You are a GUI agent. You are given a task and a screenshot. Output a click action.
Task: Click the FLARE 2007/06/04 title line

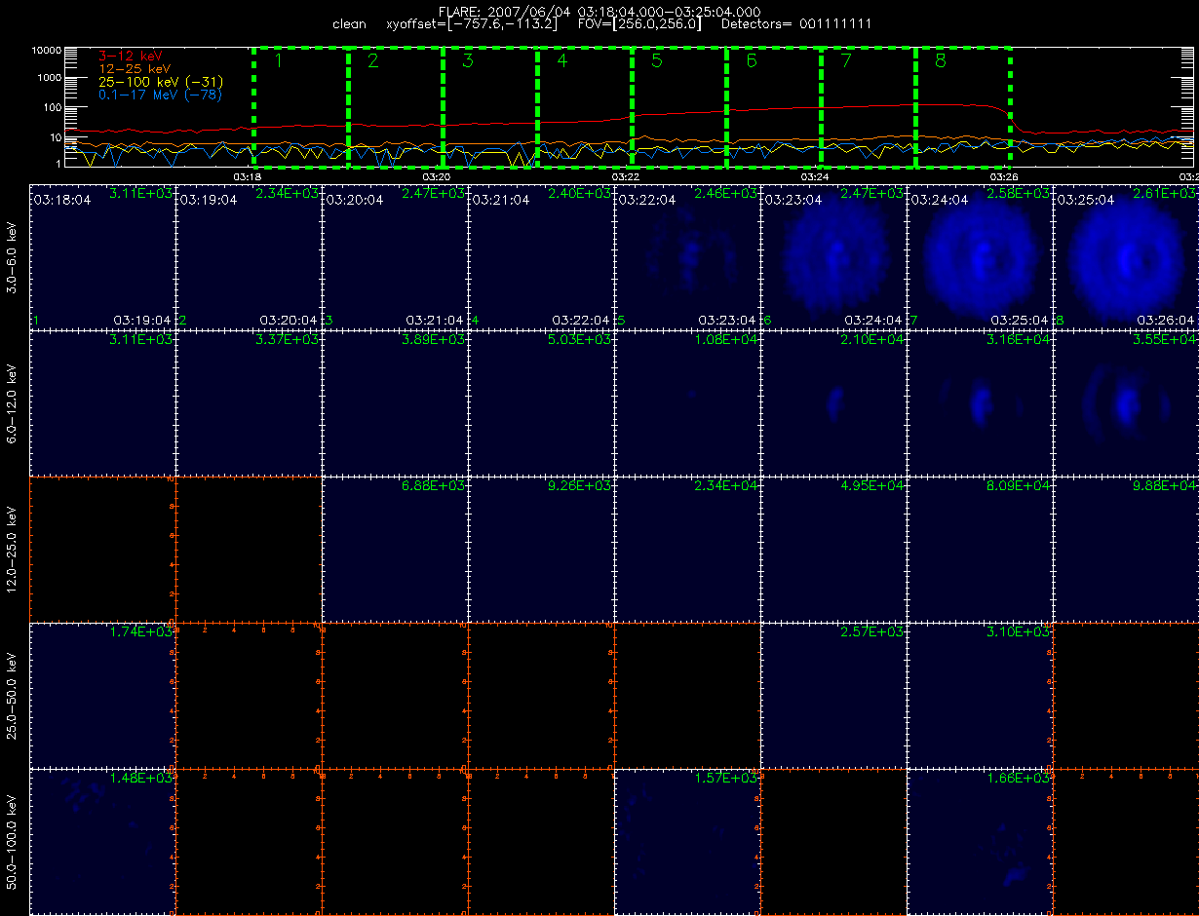point(599,11)
